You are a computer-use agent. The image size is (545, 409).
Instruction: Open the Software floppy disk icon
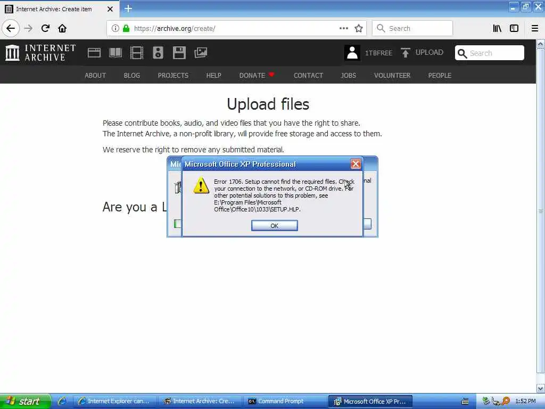(x=179, y=53)
